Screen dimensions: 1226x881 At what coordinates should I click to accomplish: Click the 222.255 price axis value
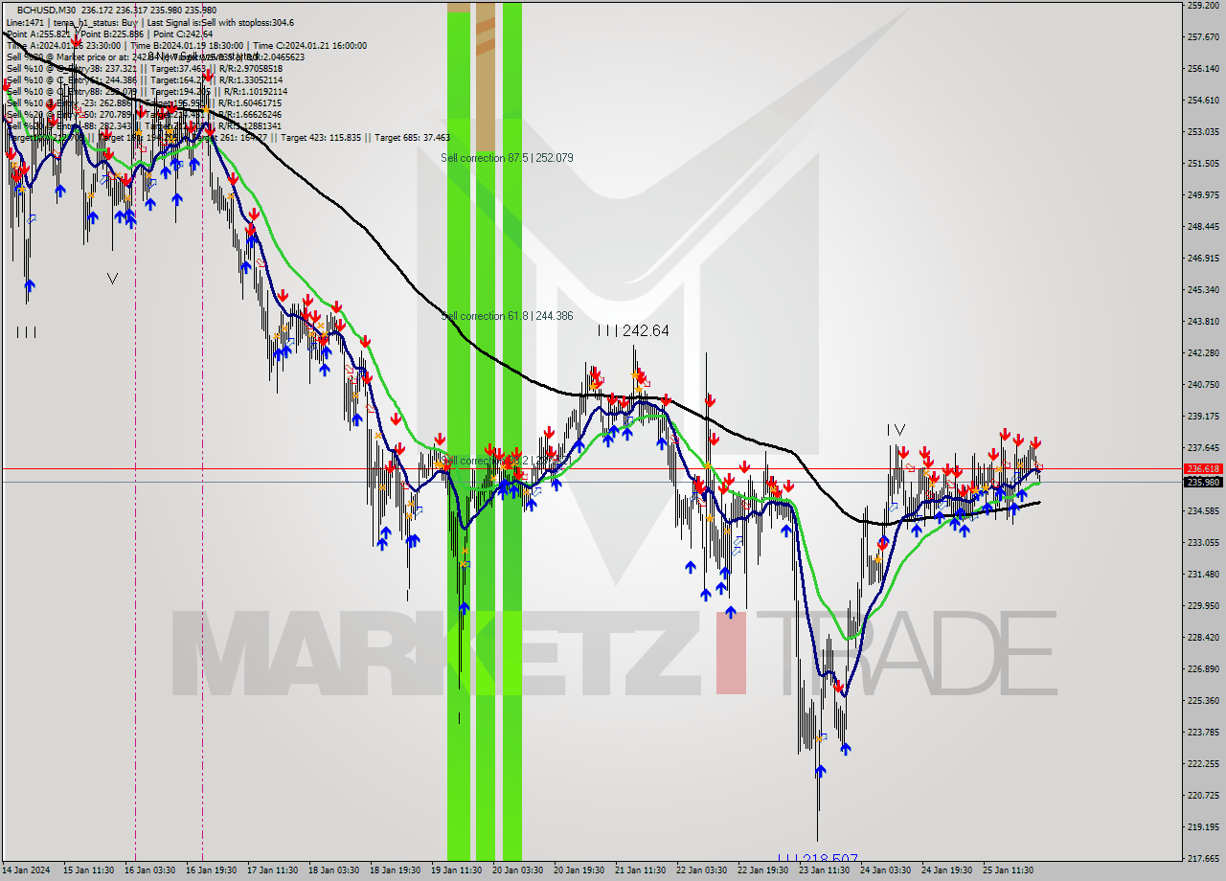(x=1203, y=763)
